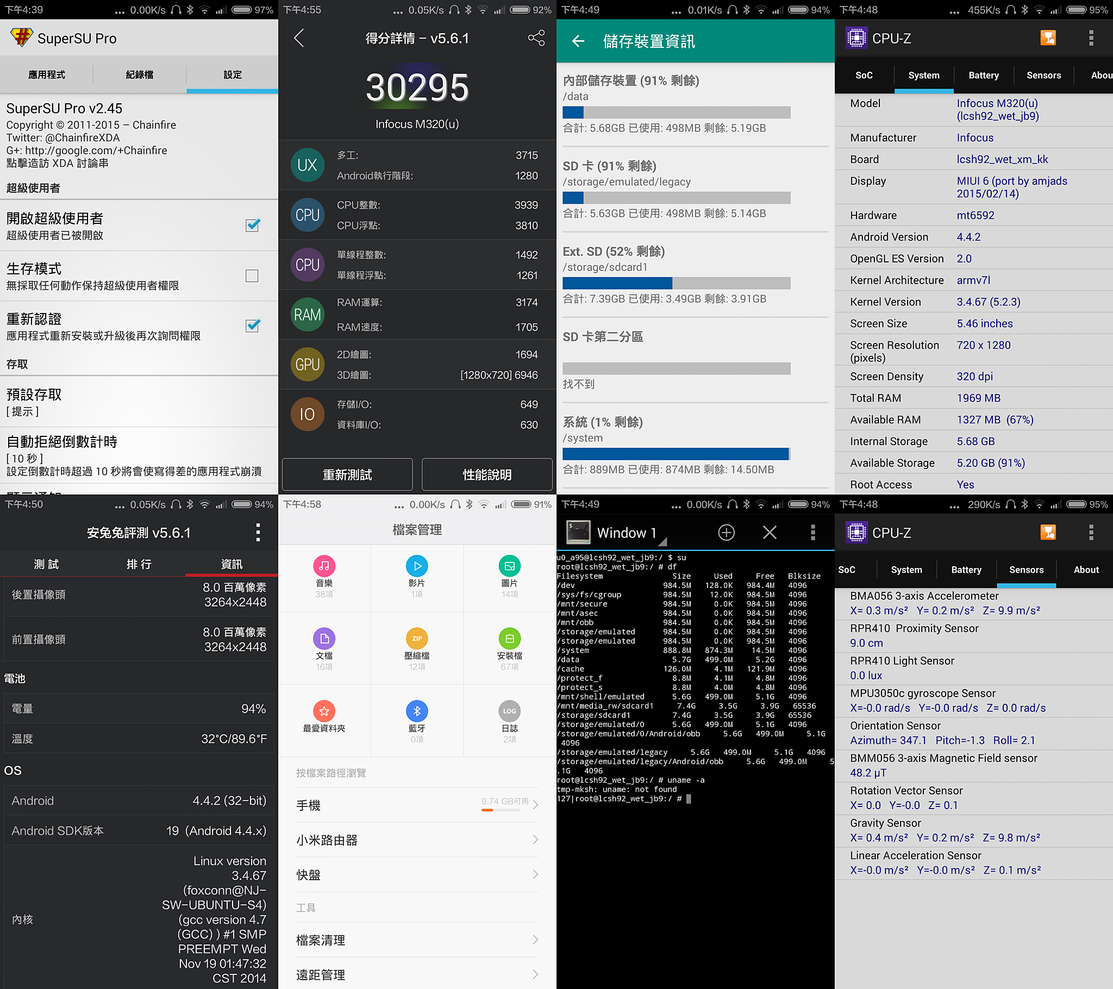
Task: Open the documents category in file manager
Action: [x=324, y=649]
